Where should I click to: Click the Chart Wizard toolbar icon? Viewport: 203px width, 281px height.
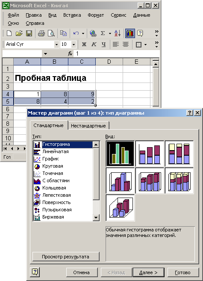(130, 33)
